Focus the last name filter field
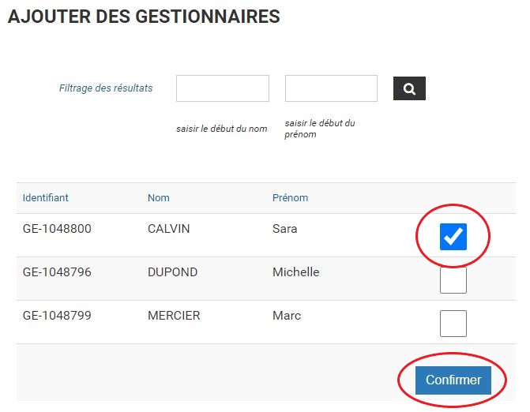This screenshot has height=412, width=530. point(223,88)
